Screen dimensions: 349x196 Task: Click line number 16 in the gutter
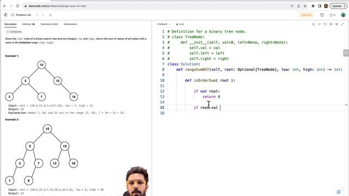tap(162, 113)
